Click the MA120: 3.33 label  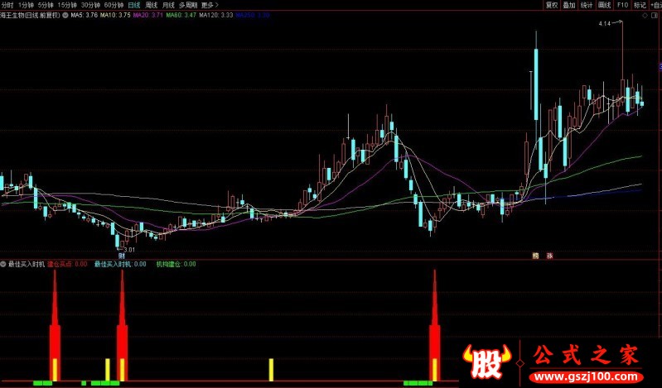click(215, 15)
